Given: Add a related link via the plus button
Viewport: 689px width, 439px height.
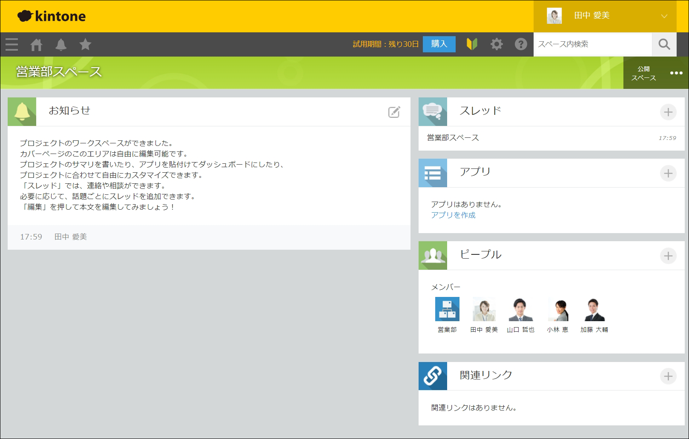Looking at the screenshot, I should click(668, 376).
